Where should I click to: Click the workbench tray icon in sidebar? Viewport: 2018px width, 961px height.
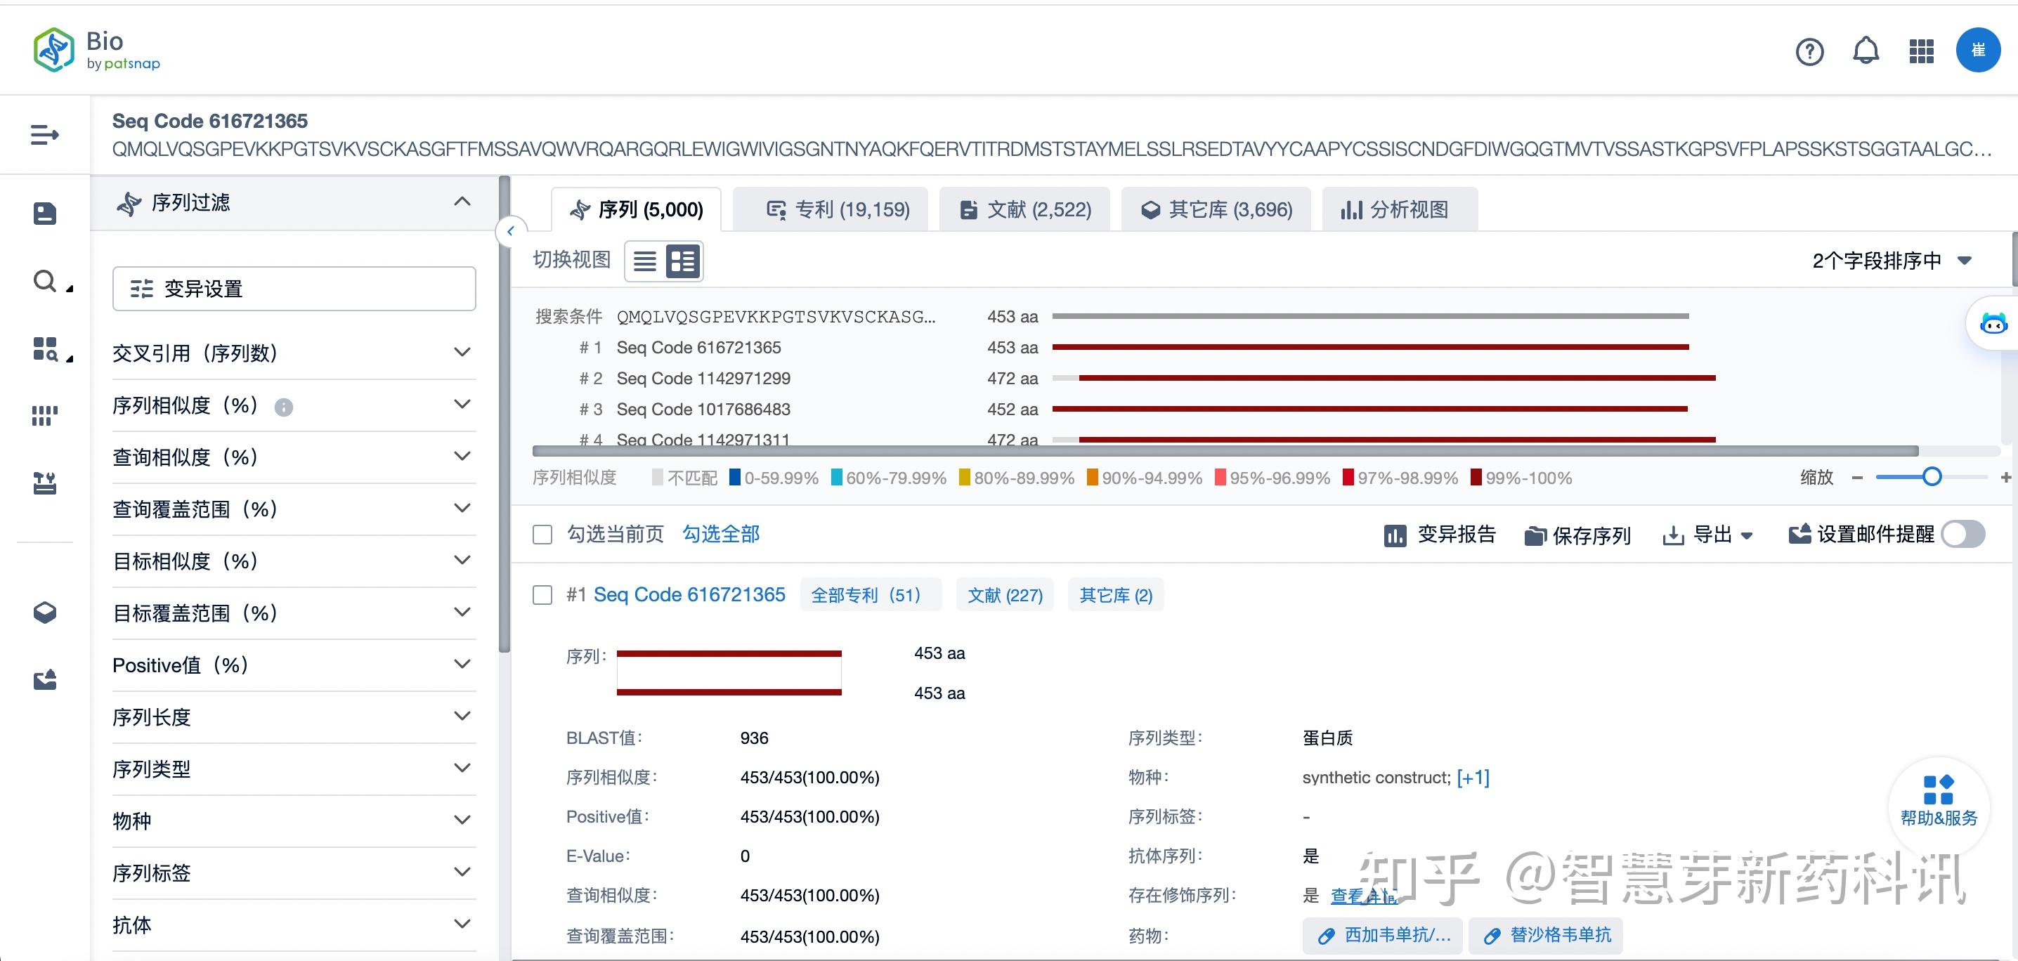click(x=45, y=483)
